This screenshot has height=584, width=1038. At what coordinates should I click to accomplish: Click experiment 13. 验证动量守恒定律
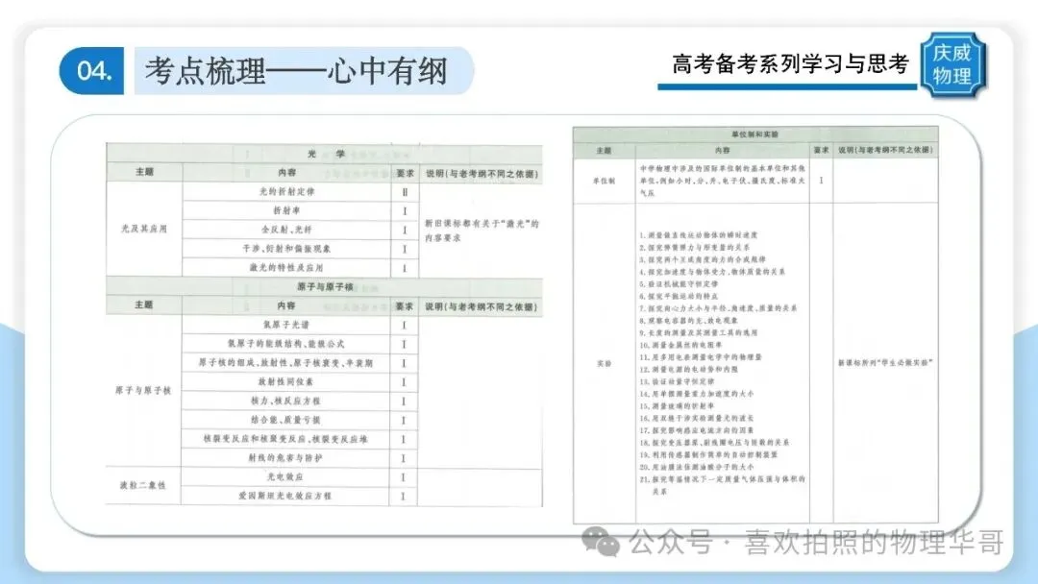pyautogui.click(x=677, y=381)
